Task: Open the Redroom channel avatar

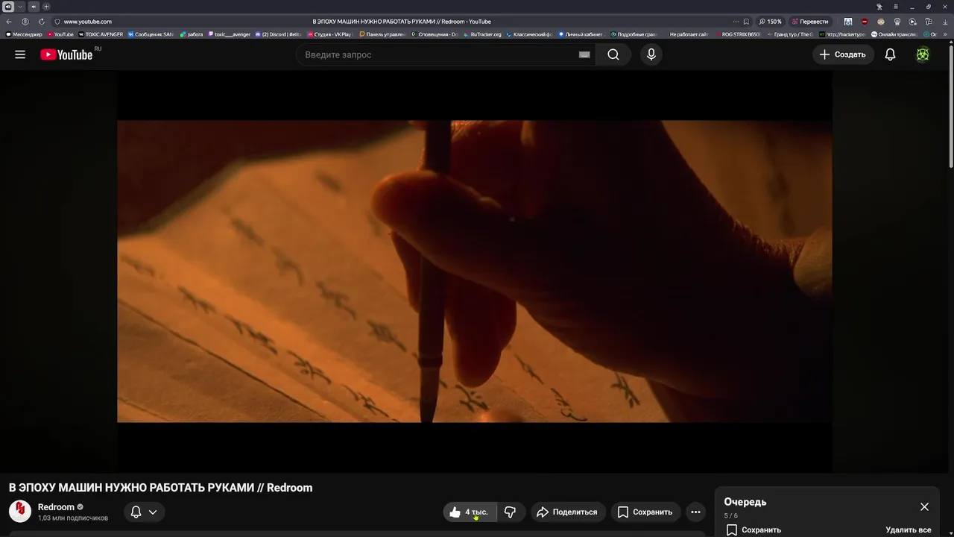Action: coord(20,511)
